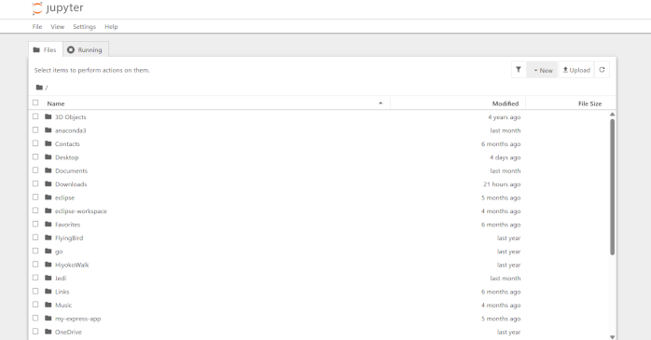Select the Downloads row checkbox

(35, 184)
